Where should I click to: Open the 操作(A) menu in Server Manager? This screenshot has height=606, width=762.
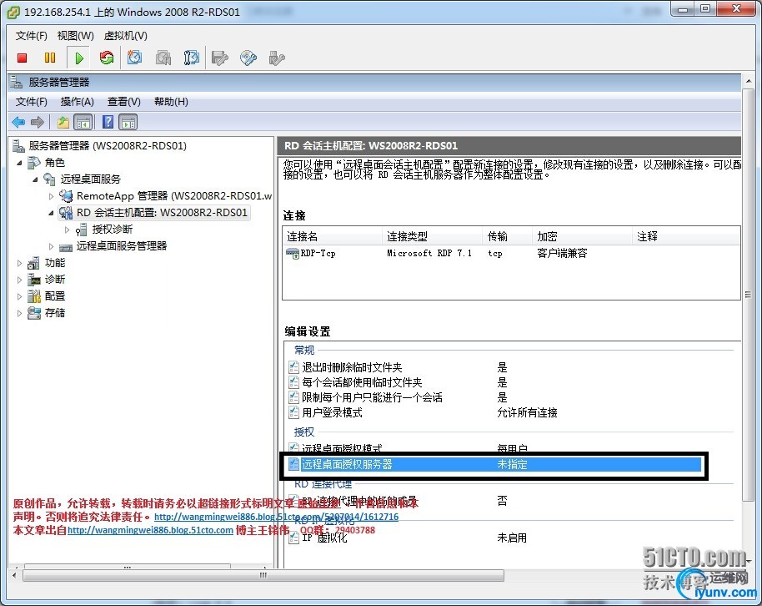tap(77, 101)
